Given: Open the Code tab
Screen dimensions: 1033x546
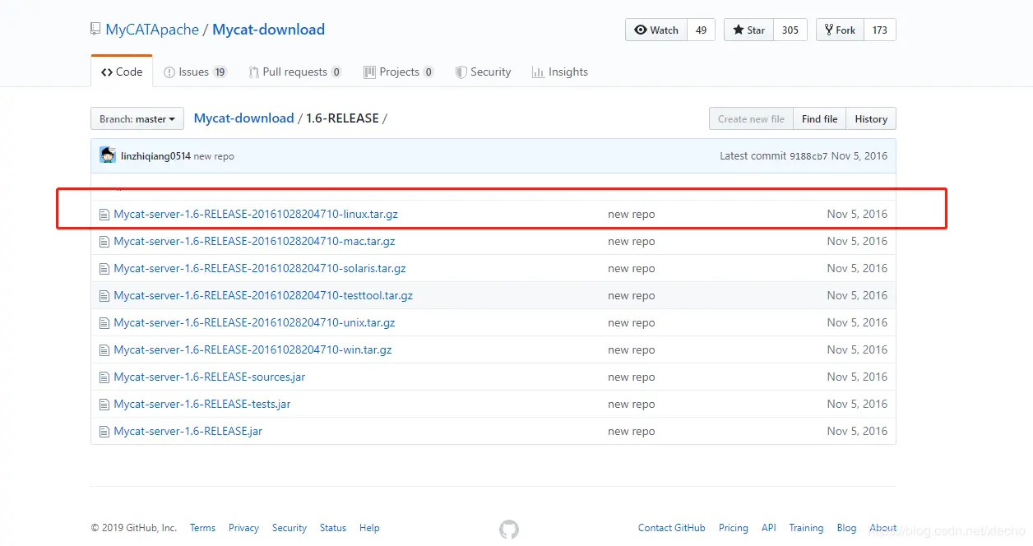Looking at the screenshot, I should 122,72.
